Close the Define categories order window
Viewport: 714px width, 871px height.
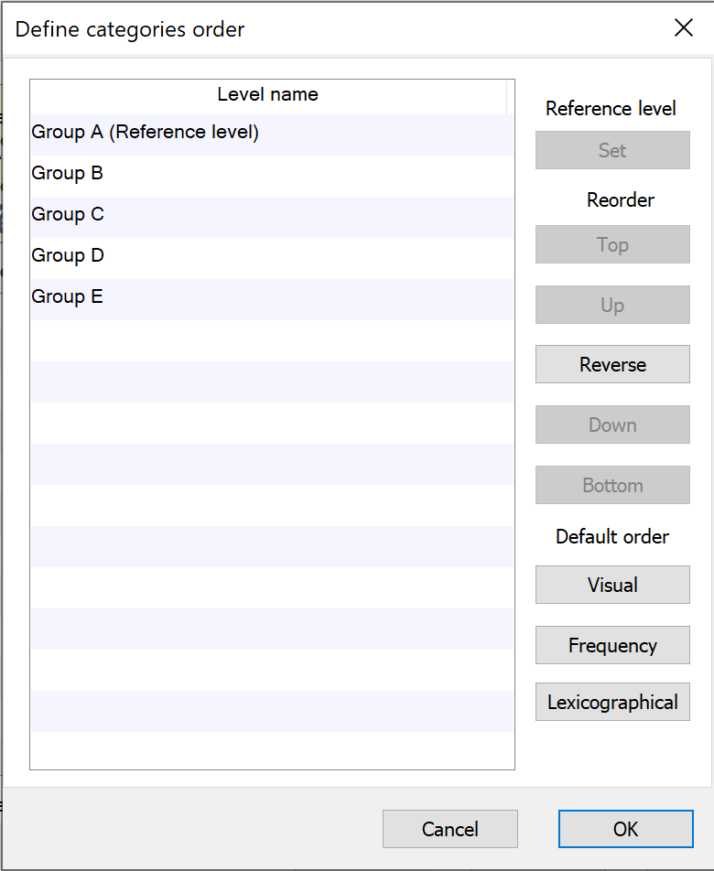click(x=683, y=28)
